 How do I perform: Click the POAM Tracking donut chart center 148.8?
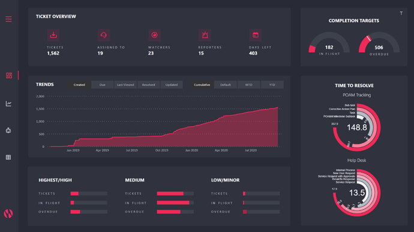point(357,127)
